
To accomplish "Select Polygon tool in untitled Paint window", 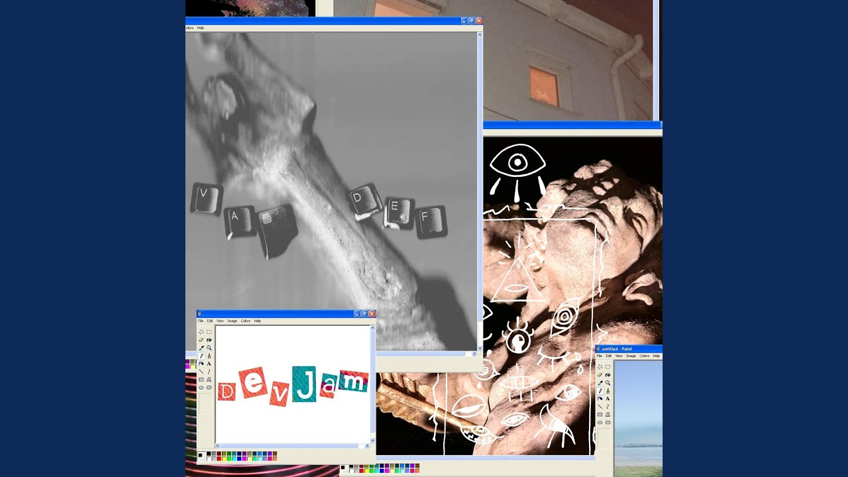I will point(608,415).
